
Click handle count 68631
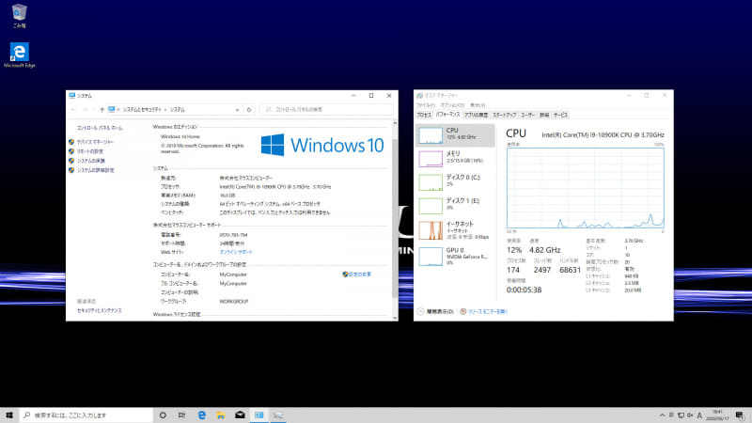pyautogui.click(x=570, y=270)
